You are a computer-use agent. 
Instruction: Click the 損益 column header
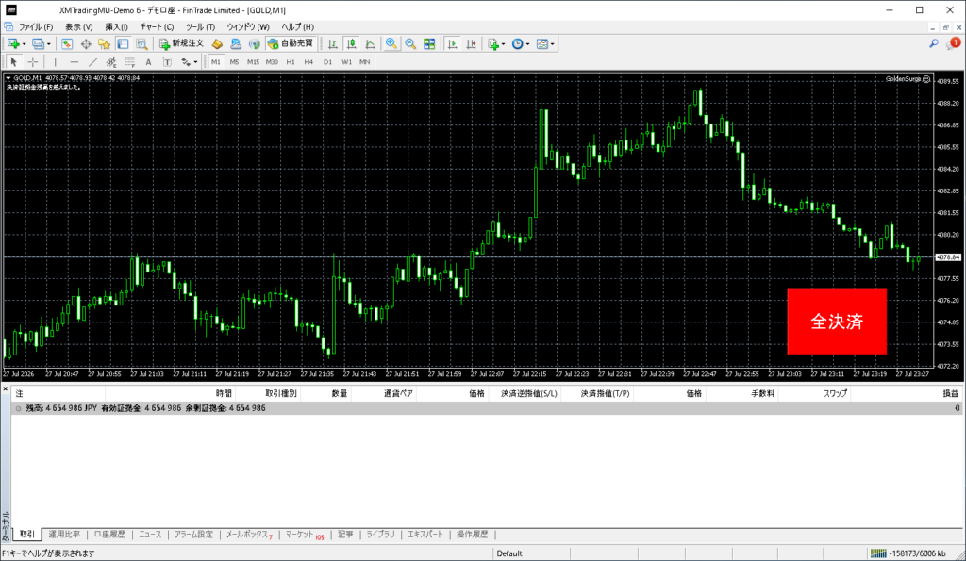click(951, 393)
